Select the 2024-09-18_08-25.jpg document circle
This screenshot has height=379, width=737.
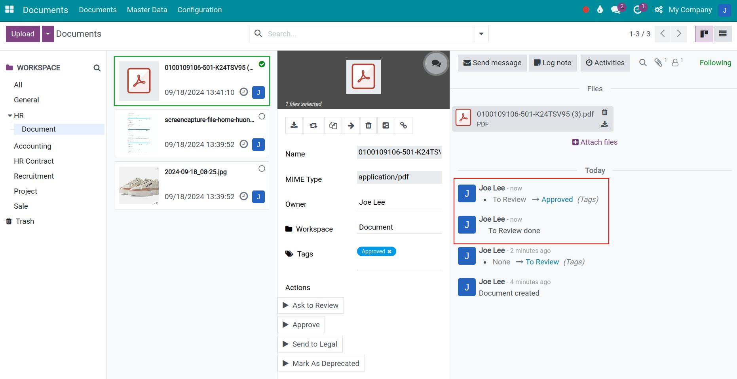(262, 168)
